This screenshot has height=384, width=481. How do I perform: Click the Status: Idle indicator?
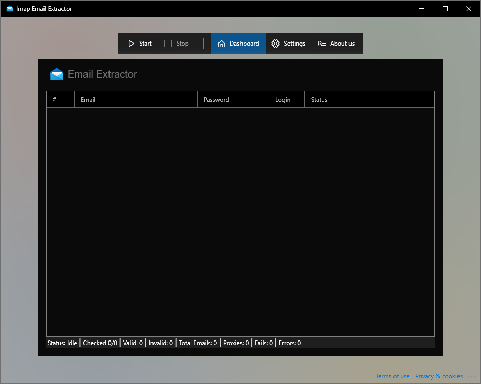[62, 343]
